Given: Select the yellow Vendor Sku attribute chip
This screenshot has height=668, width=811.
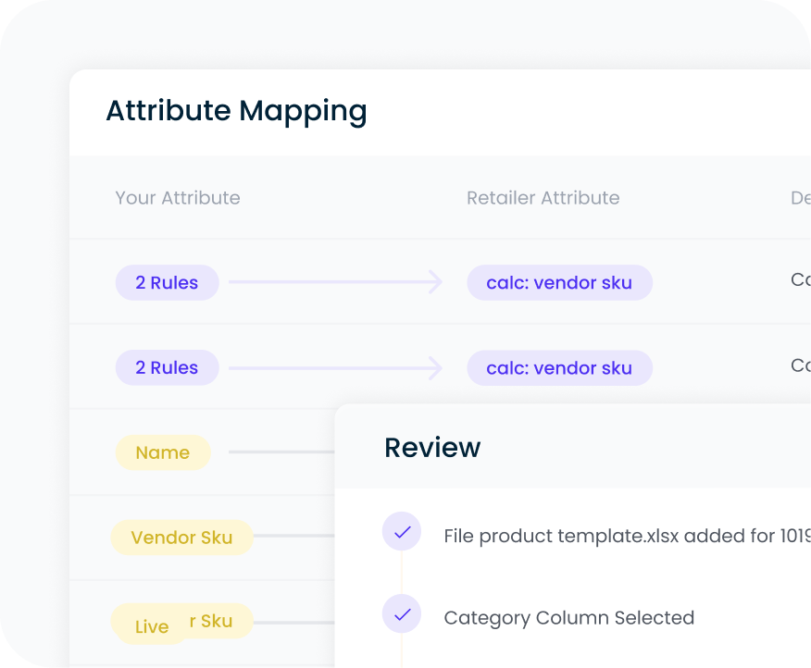Looking at the screenshot, I should click(181, 538).
